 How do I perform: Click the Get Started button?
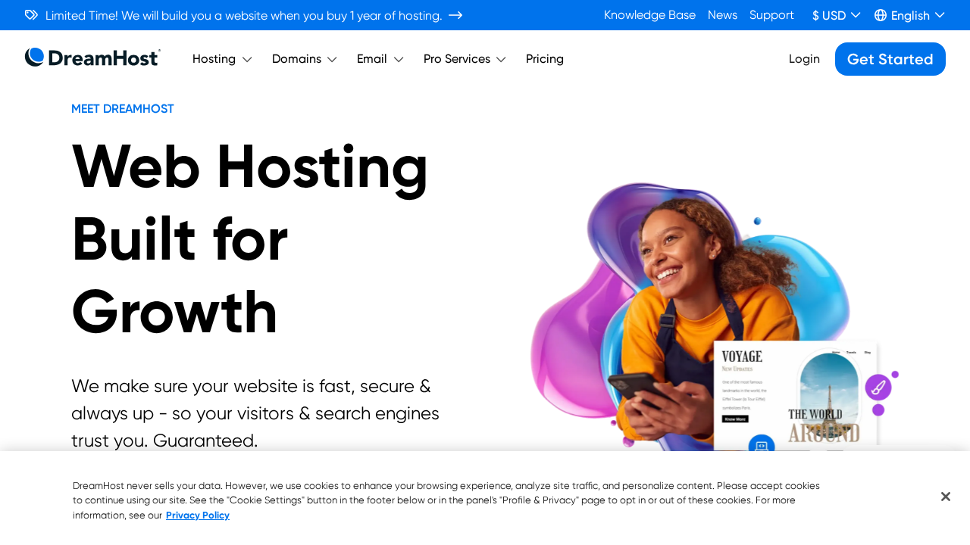coord(890,59)
